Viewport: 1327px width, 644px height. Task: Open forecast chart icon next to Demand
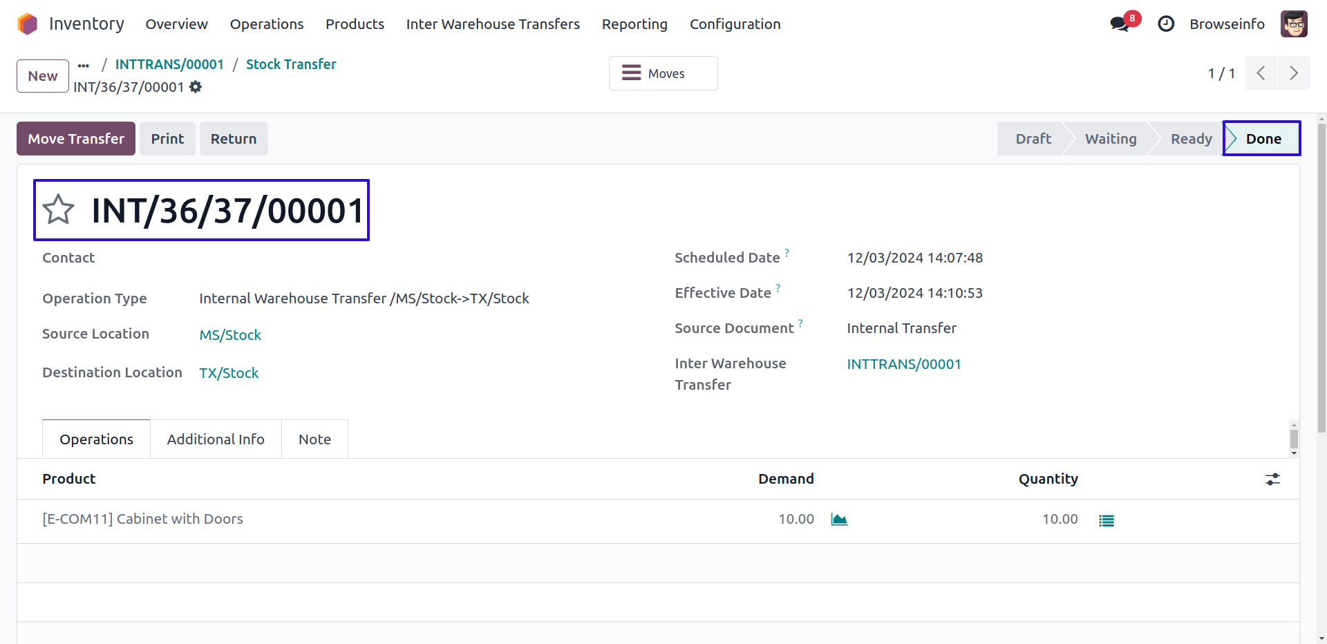point(839,520)
